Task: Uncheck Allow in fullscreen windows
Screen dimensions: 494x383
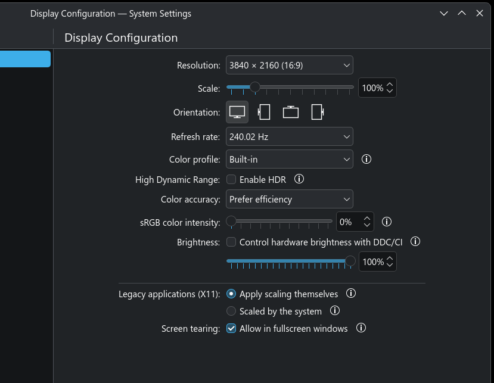Action: coord(231,329)
